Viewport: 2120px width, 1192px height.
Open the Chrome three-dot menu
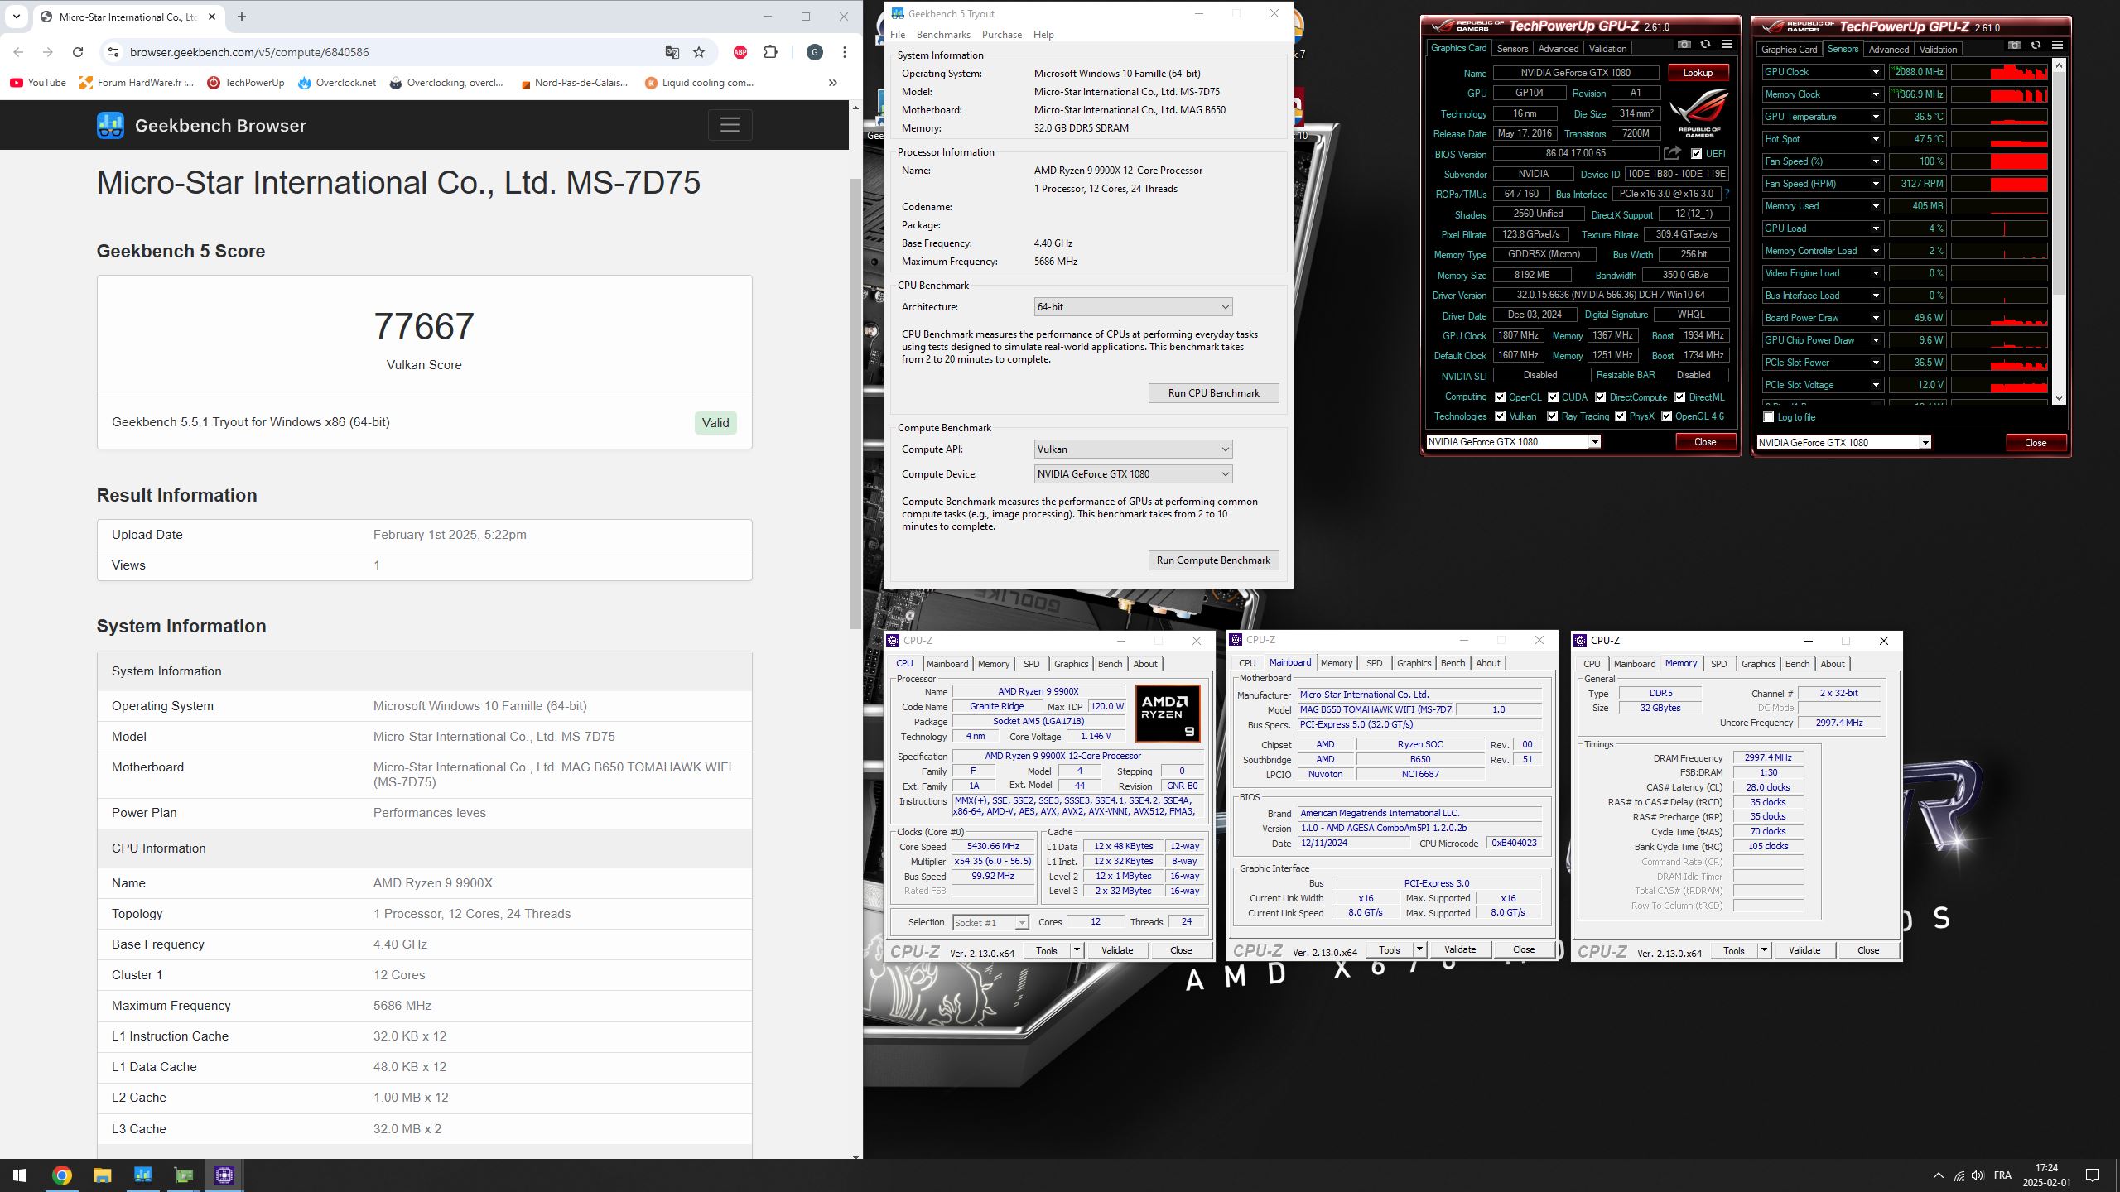(844, 52)
